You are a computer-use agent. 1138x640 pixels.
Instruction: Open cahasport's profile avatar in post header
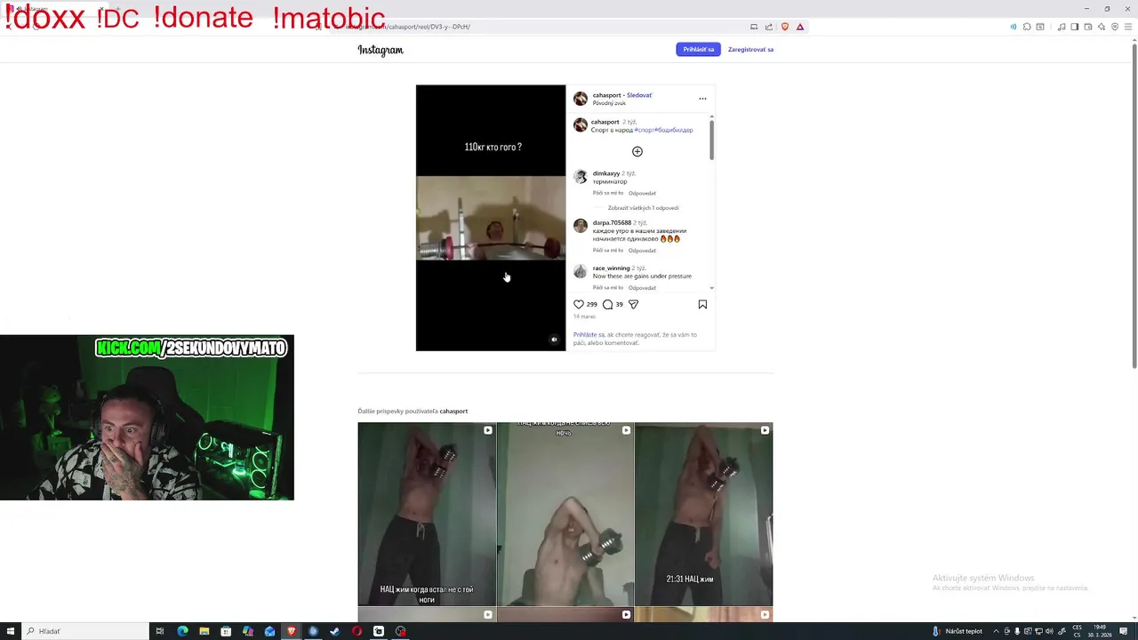pyautogui.click(x=581, y=99)
